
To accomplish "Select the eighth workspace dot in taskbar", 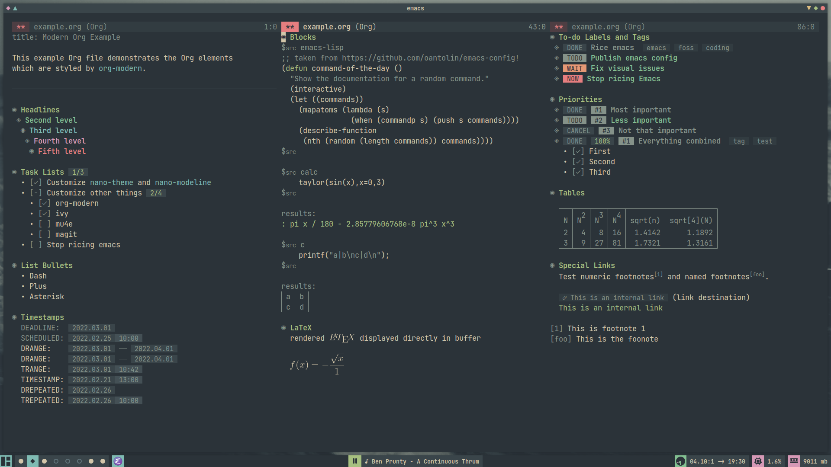I will (103, 461).
